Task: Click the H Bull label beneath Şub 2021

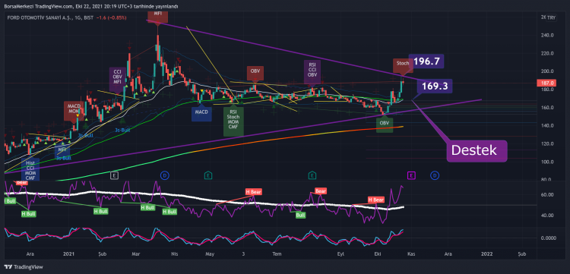Action: click(100, 211)
